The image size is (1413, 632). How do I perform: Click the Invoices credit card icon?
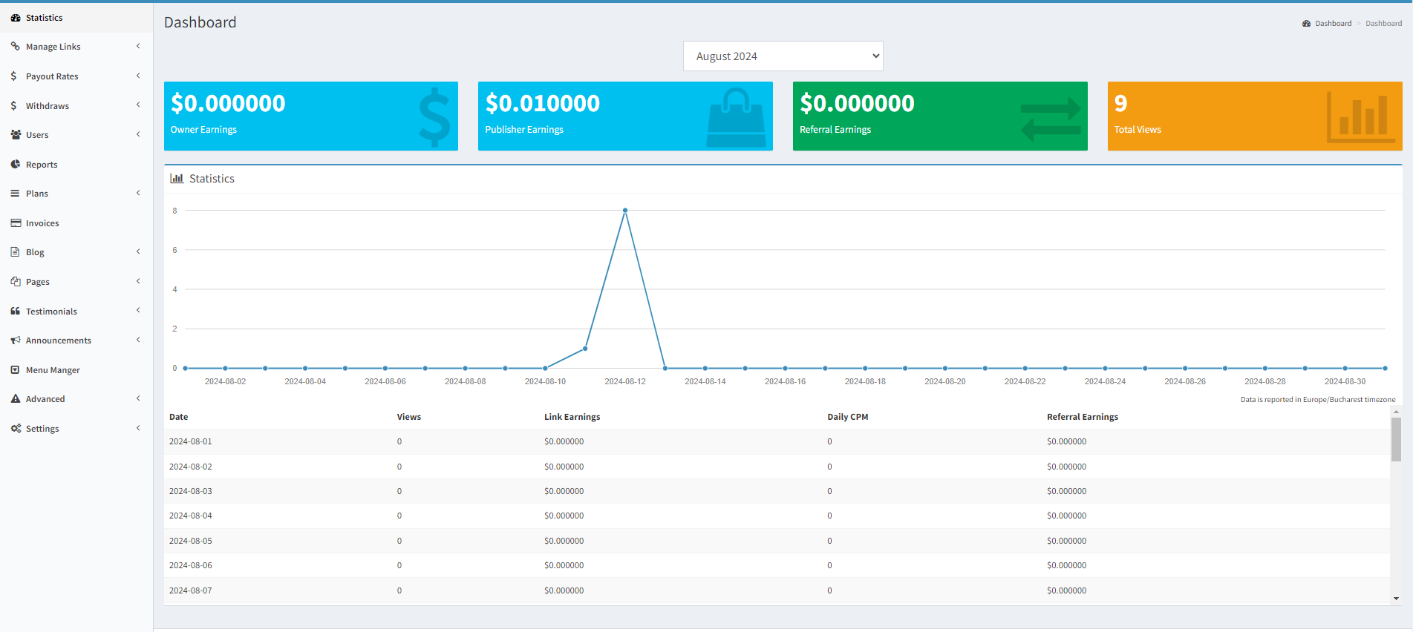[x=16, y=223]
